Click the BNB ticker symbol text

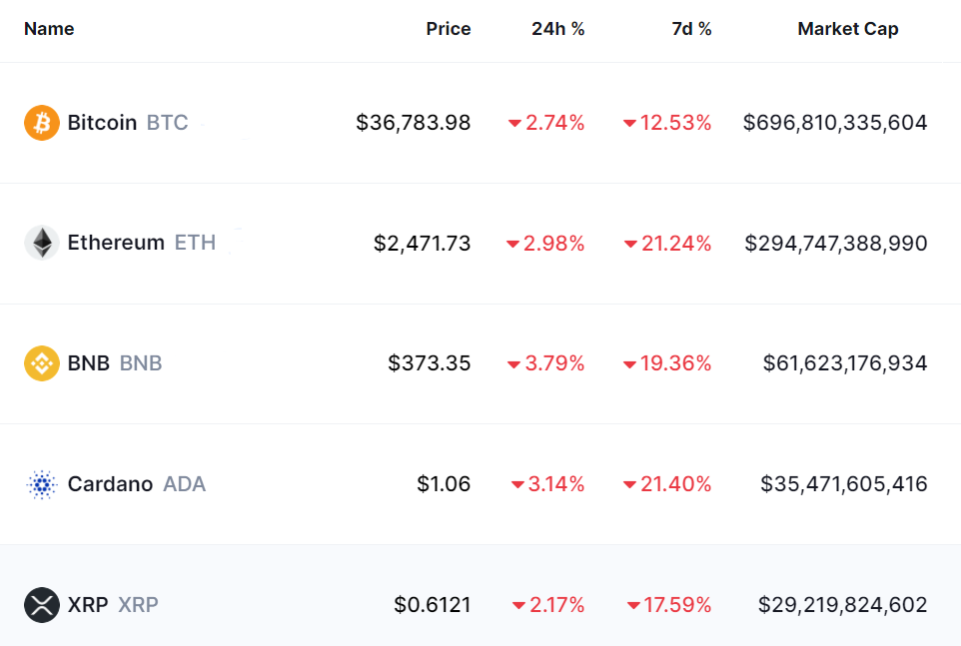click(x=141, y=363)
